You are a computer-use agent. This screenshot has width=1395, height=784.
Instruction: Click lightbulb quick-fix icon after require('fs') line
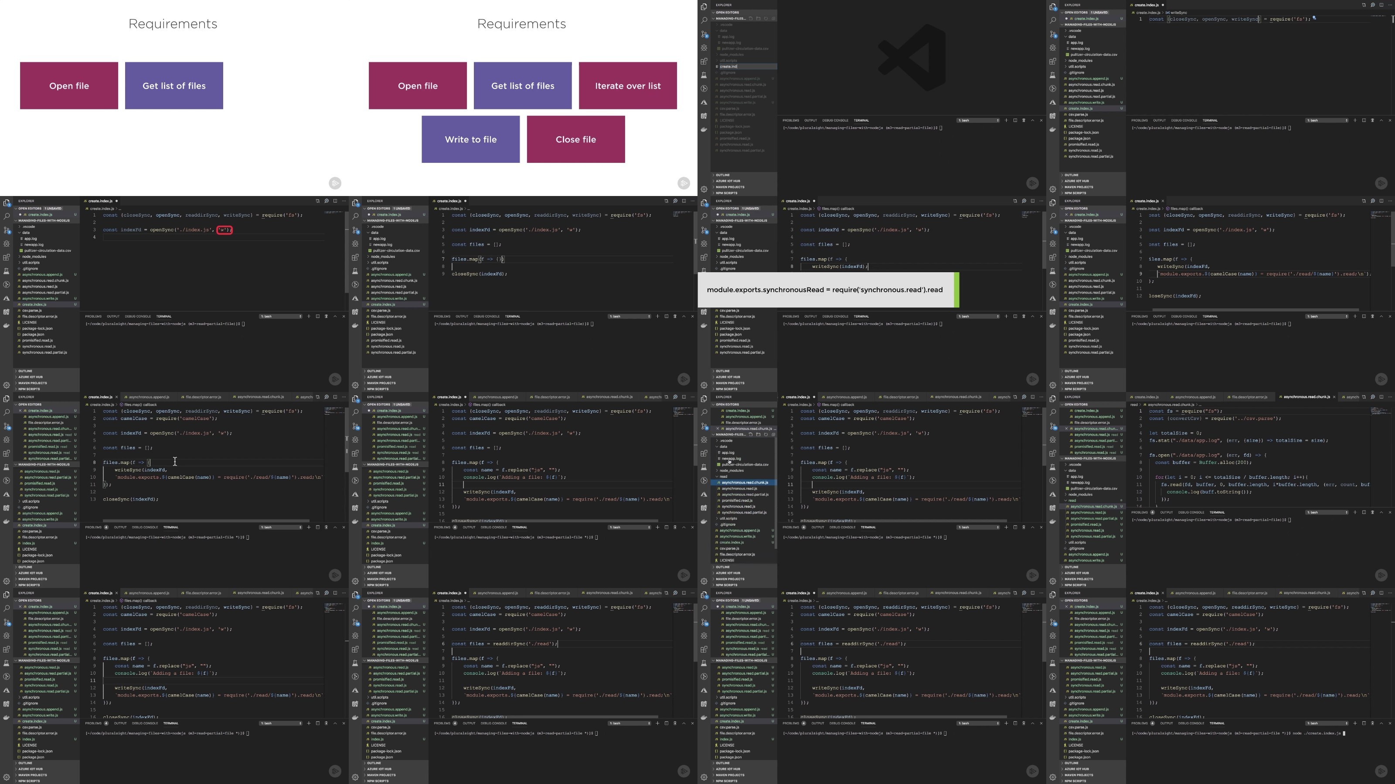click(1314, 18)
